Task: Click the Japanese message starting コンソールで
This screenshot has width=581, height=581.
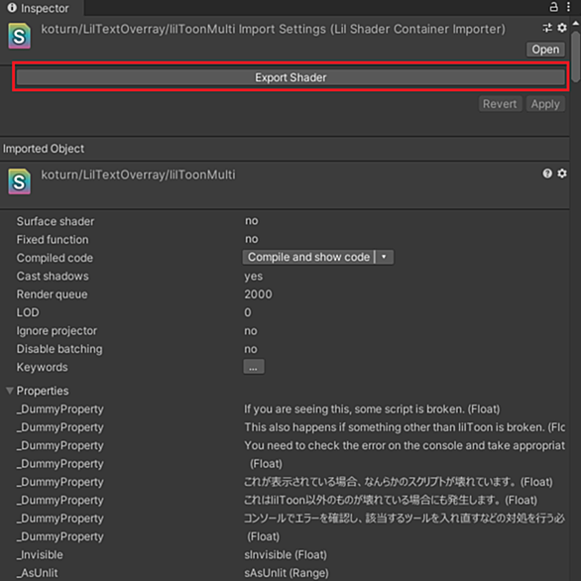Action: click(405, 518)
